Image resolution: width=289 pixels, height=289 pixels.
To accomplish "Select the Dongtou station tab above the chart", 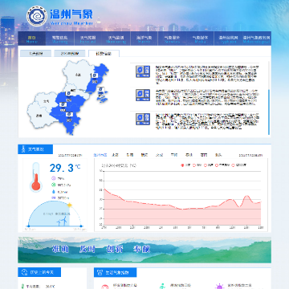I will click(x=218, y=155).
